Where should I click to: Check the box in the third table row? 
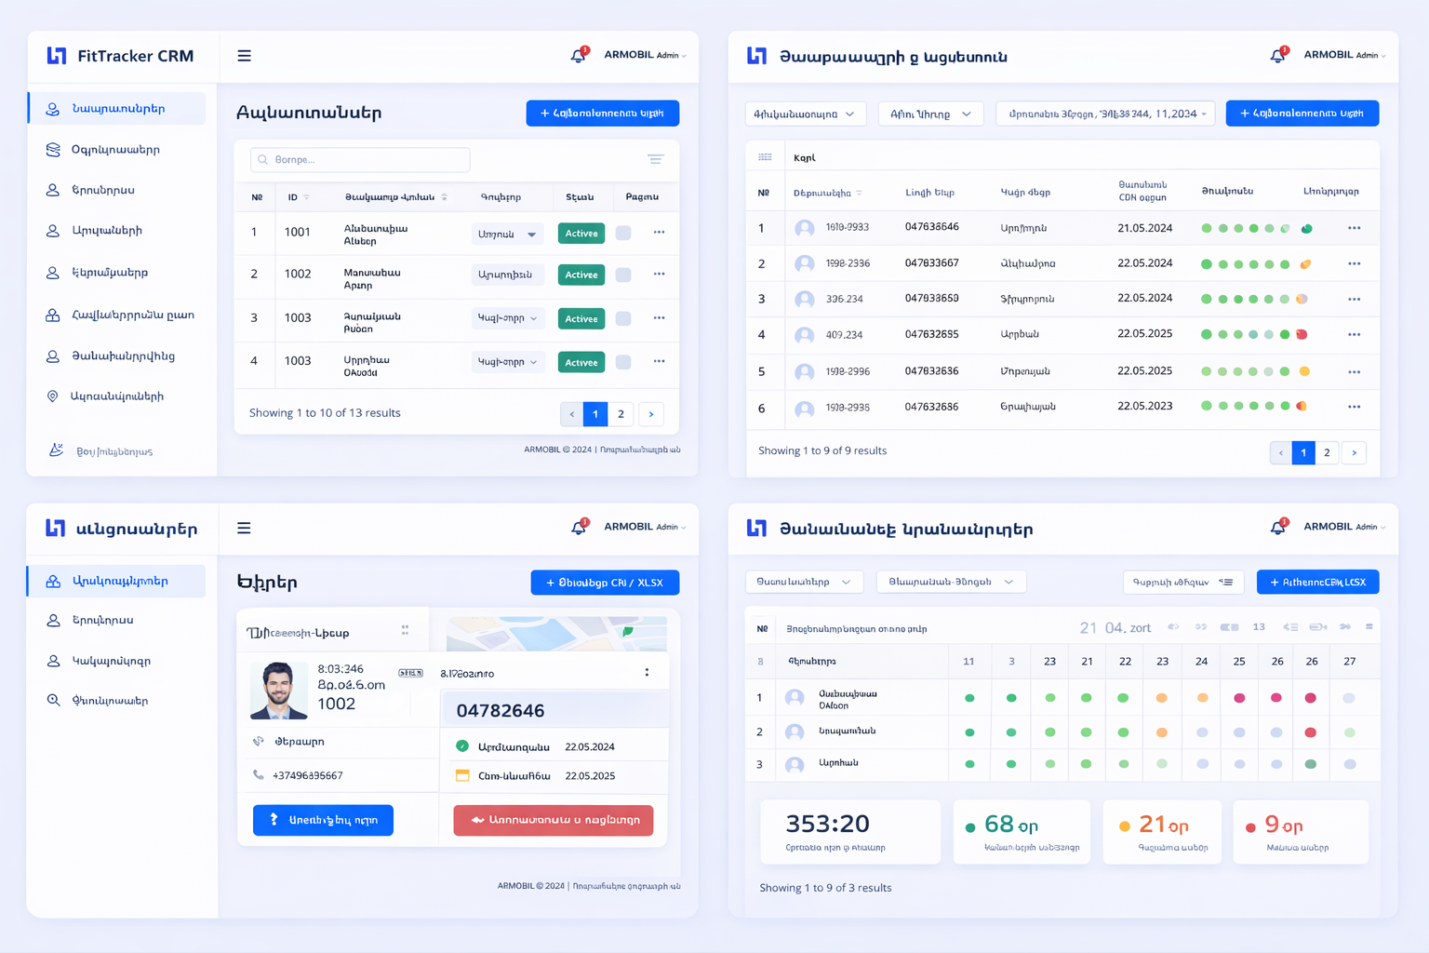pos(623,318)
